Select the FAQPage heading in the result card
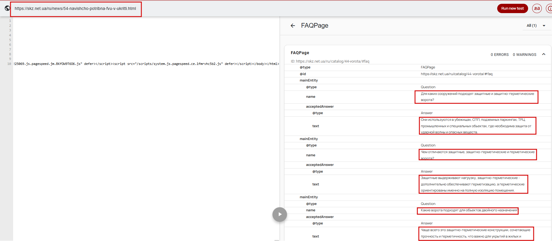552x241 pixels. click(300, 53)
